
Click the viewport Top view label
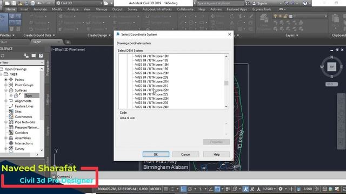point(59,50)
